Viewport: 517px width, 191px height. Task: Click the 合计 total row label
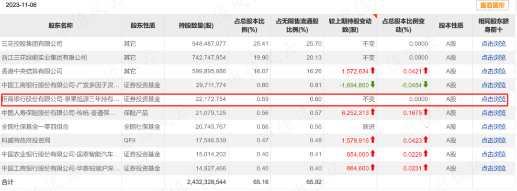point(8,181)
